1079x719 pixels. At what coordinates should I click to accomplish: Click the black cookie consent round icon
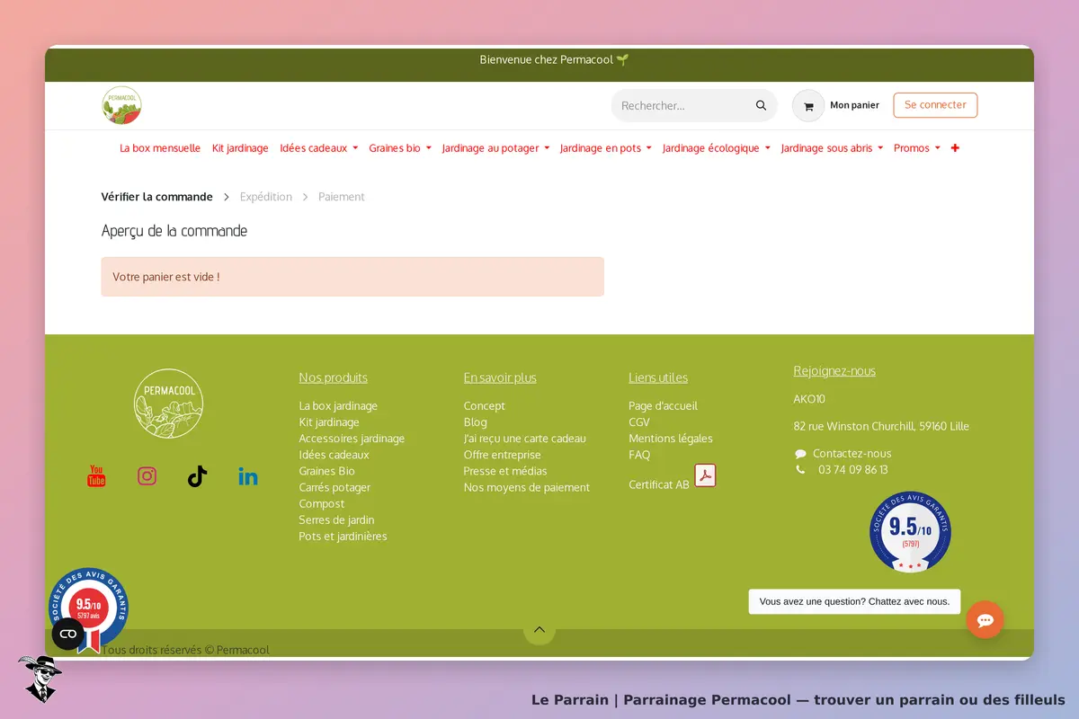pyautogui.click(x=68, y=635)
